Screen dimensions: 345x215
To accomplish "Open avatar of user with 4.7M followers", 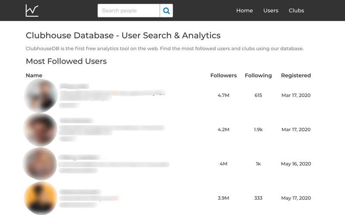I will tap(41, 95).
